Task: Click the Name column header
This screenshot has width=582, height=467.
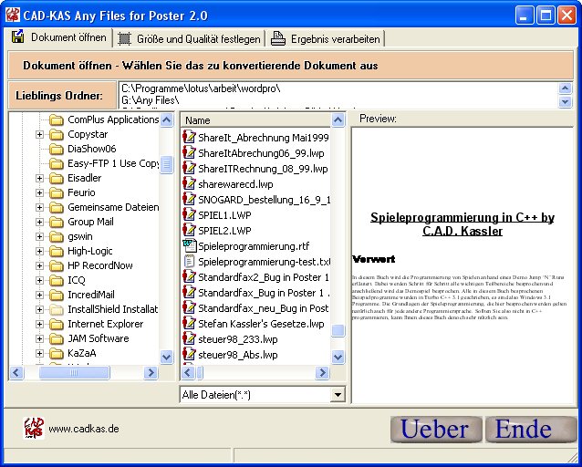Action: pyautogui.click(x=255, y=120)
